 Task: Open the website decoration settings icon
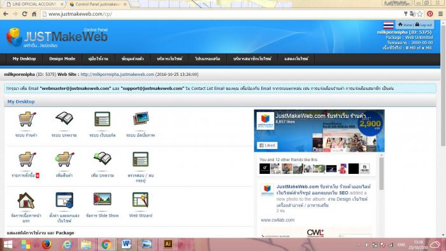64,200
